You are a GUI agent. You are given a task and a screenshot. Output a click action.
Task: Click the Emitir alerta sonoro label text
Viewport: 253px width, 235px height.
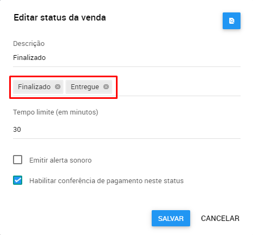pyautogui.click(x=61, y=160)
